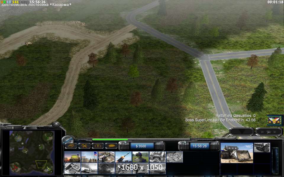Click the red units cluster on minimap
This screenshot has width=284, height=177.
point(15,167)
